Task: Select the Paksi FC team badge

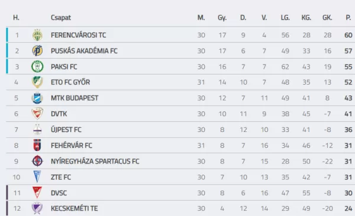Action: (37, 66)
